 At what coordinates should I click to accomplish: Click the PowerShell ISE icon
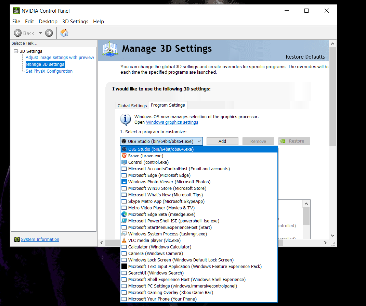124,221
